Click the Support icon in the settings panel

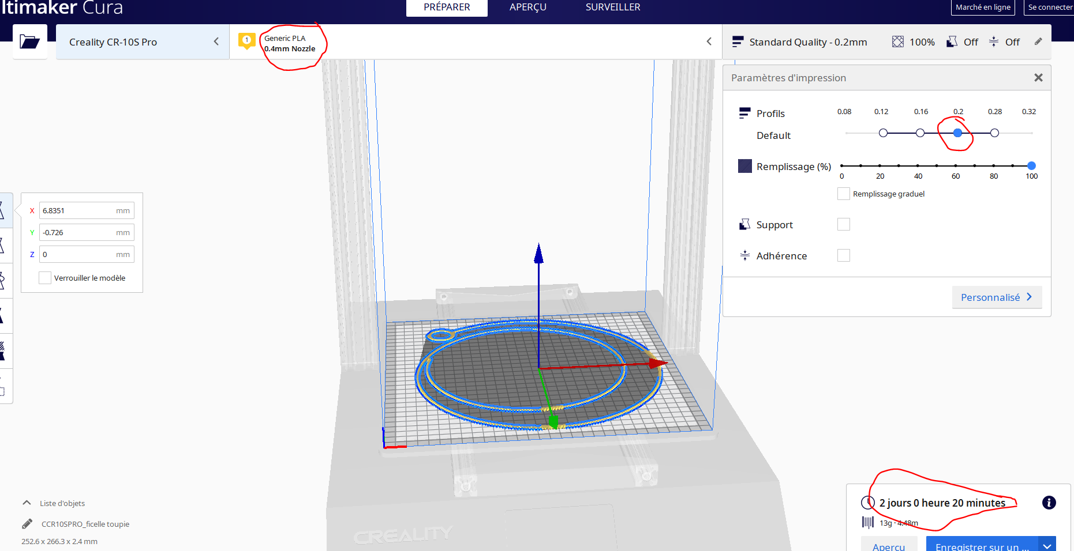coord(745,224)
